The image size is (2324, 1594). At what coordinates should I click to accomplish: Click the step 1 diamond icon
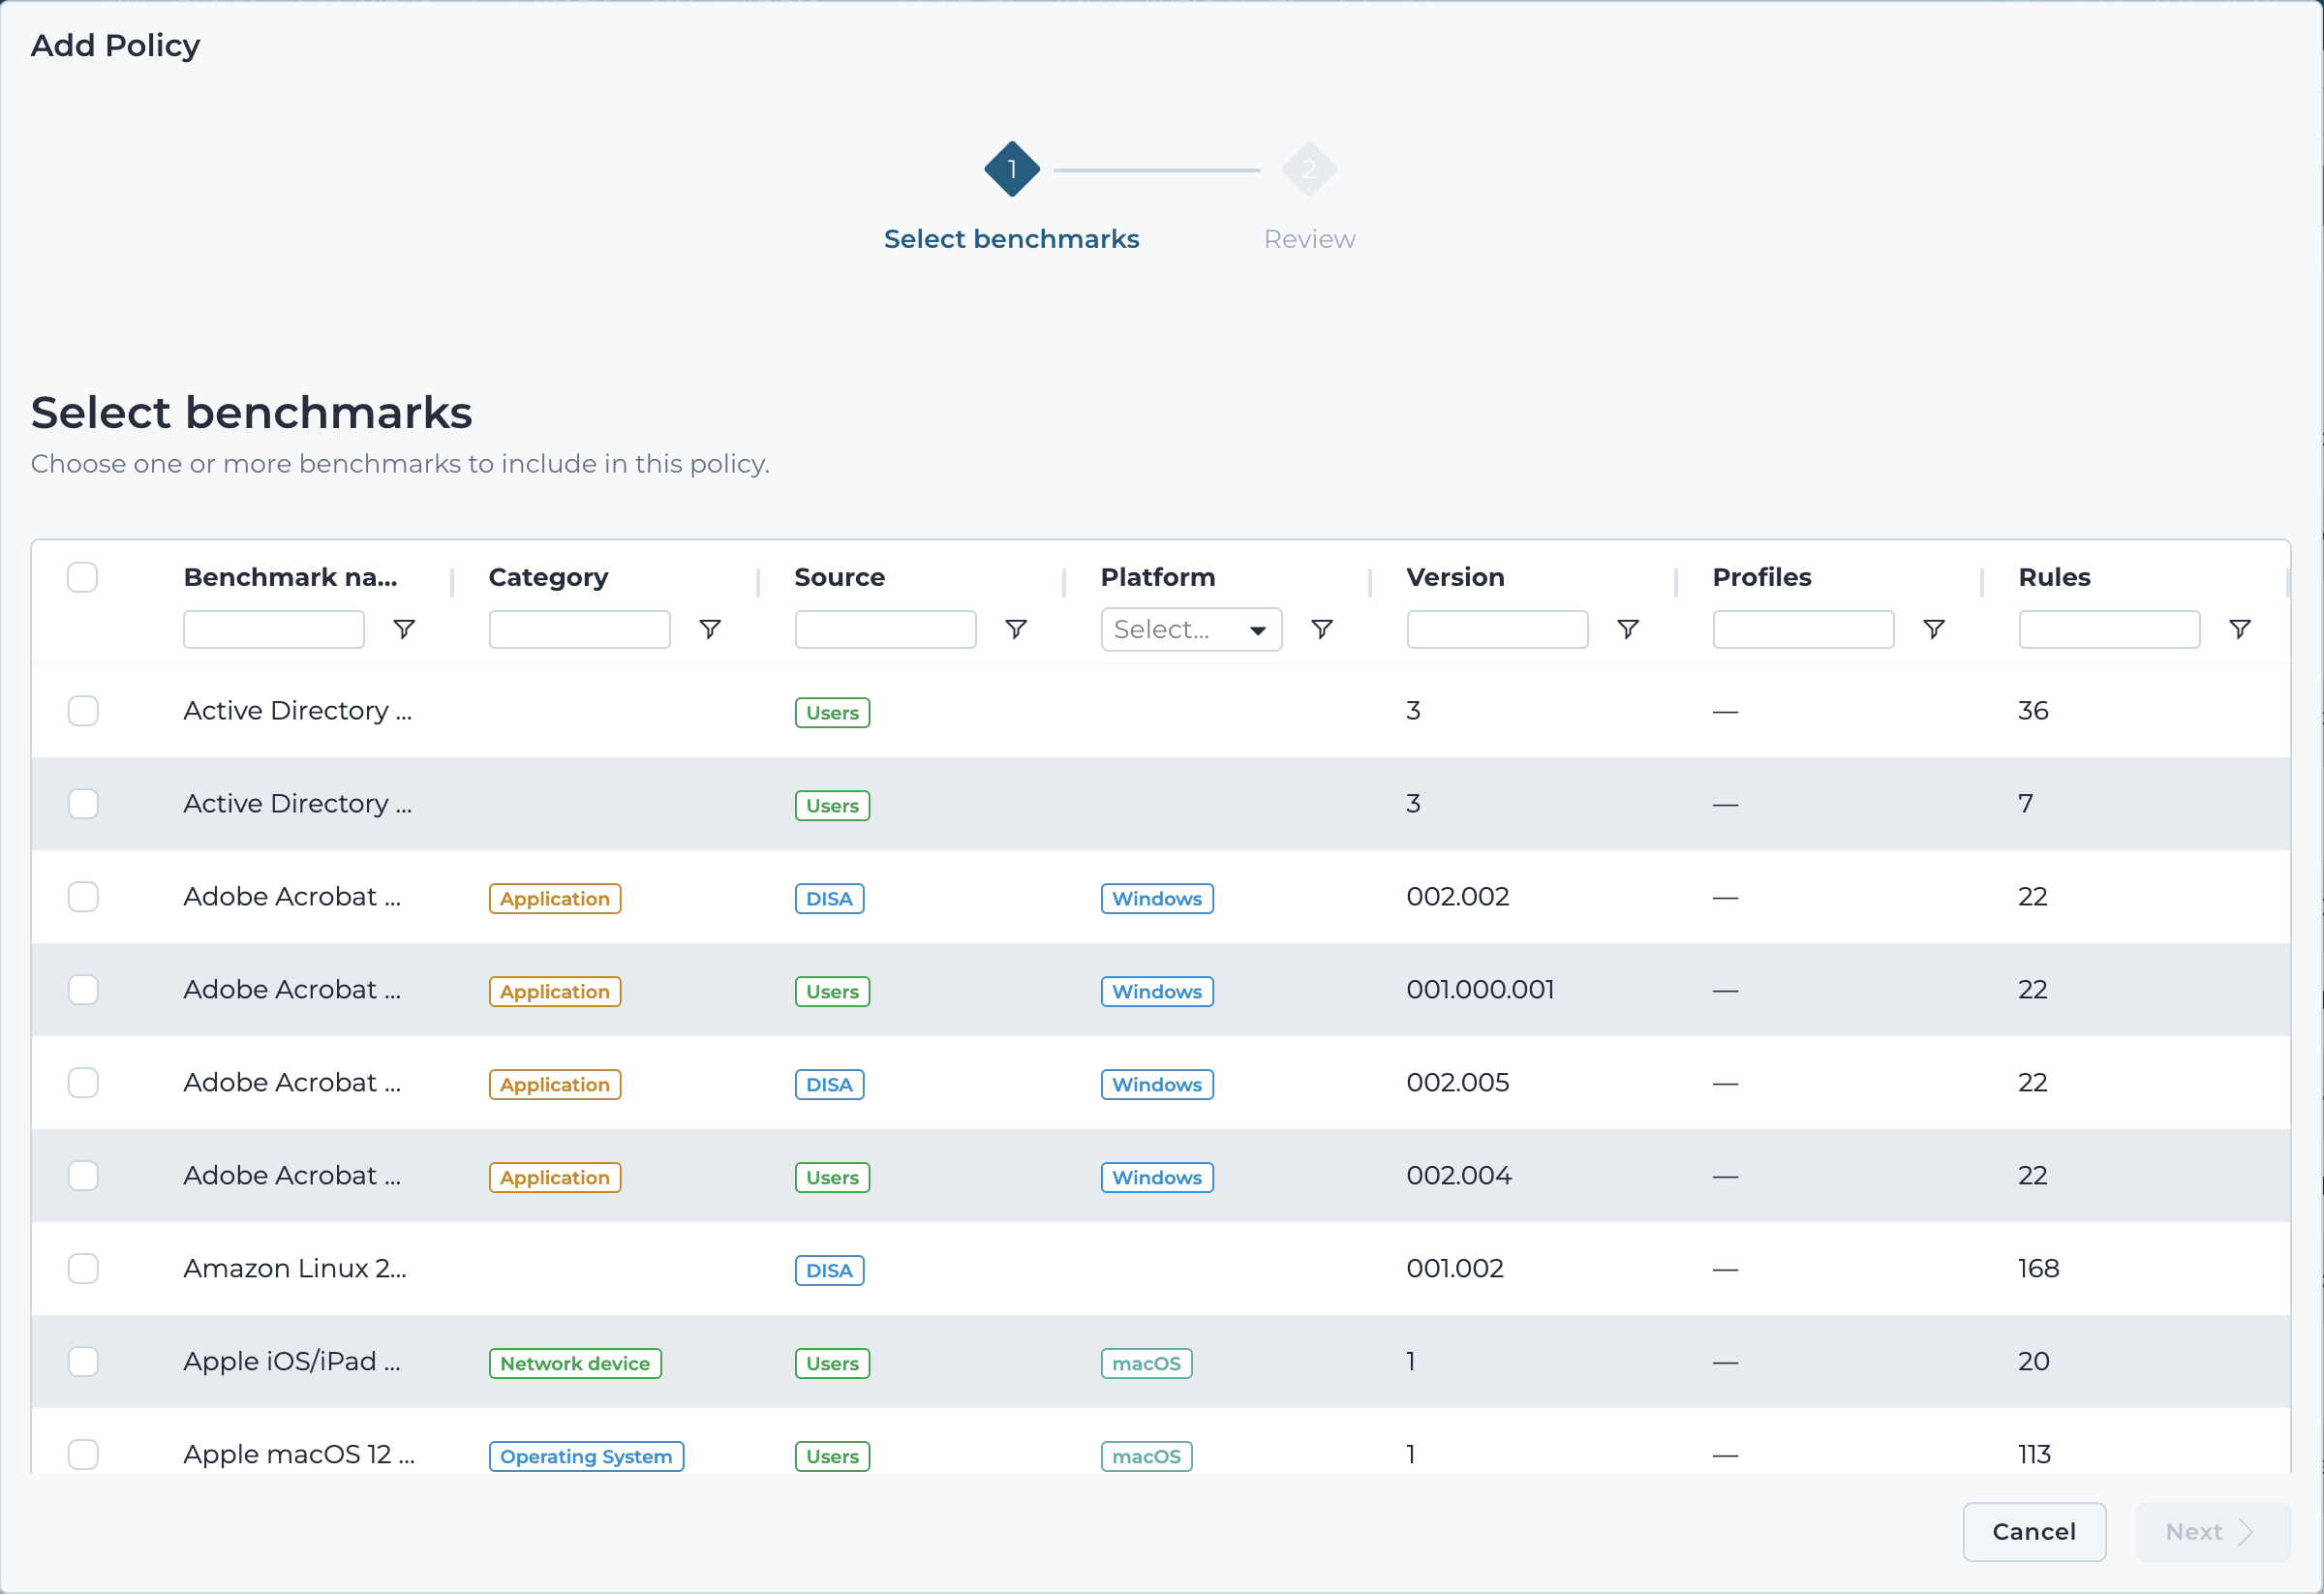tap(1012, 169)
